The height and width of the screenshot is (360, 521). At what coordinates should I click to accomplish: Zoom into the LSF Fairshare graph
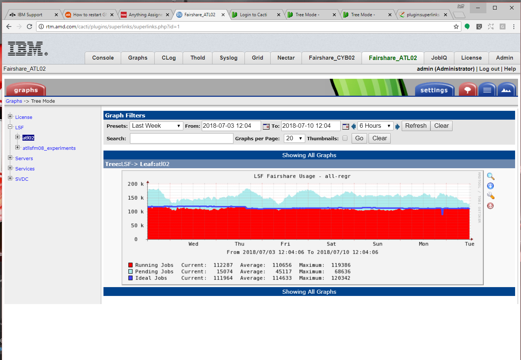pos(490,176)
